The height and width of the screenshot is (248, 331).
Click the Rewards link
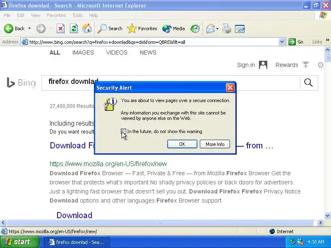tap(287, 65)
